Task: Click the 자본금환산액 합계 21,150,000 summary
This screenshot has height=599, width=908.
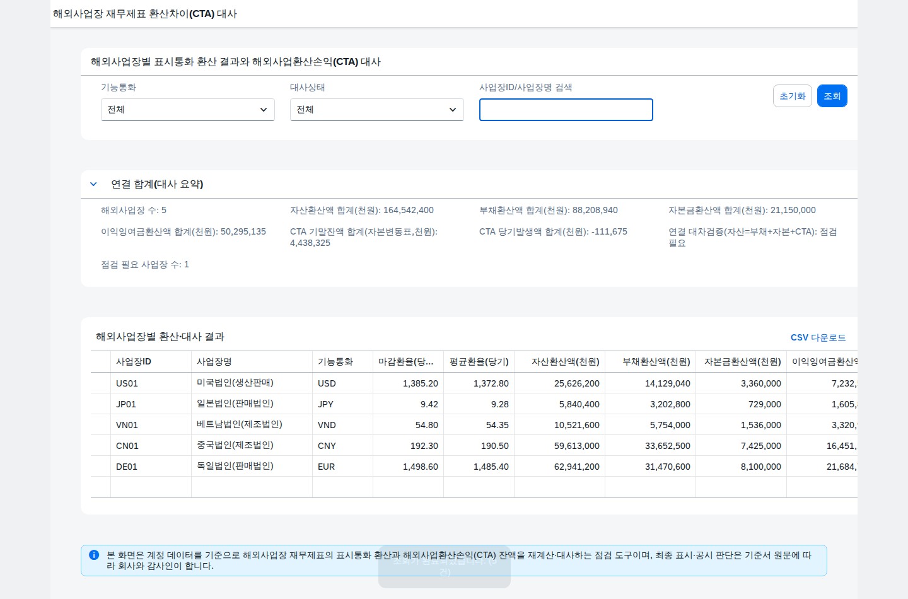Action: coord(742,210)
